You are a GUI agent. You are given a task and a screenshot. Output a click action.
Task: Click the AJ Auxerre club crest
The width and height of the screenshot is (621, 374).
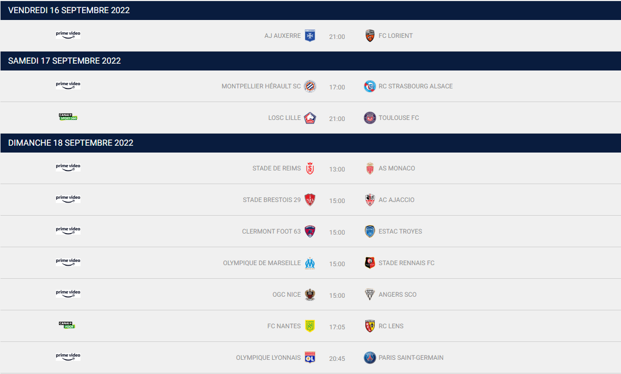click(309, 36)
